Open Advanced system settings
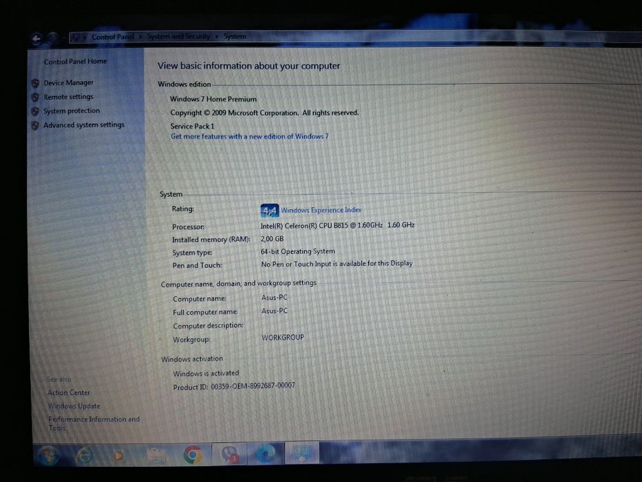The image size is (642, 482). coord(84,125)
